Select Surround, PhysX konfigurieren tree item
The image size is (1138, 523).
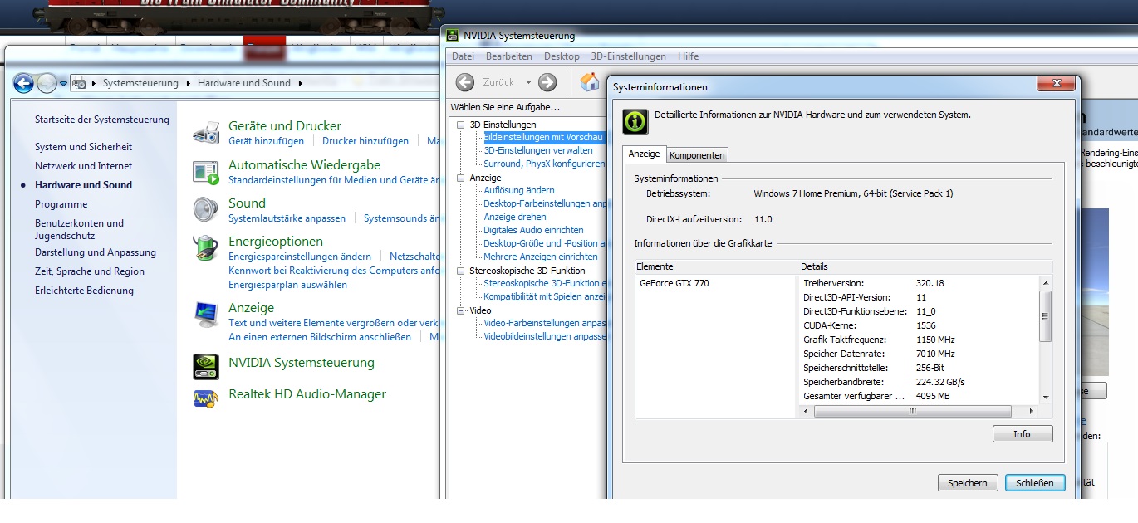point(544,164)
